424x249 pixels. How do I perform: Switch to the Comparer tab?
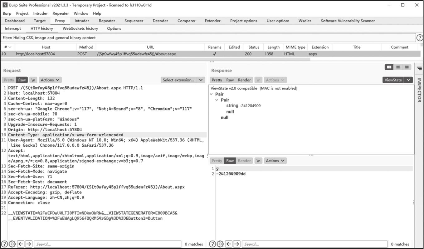pos(187,21)
